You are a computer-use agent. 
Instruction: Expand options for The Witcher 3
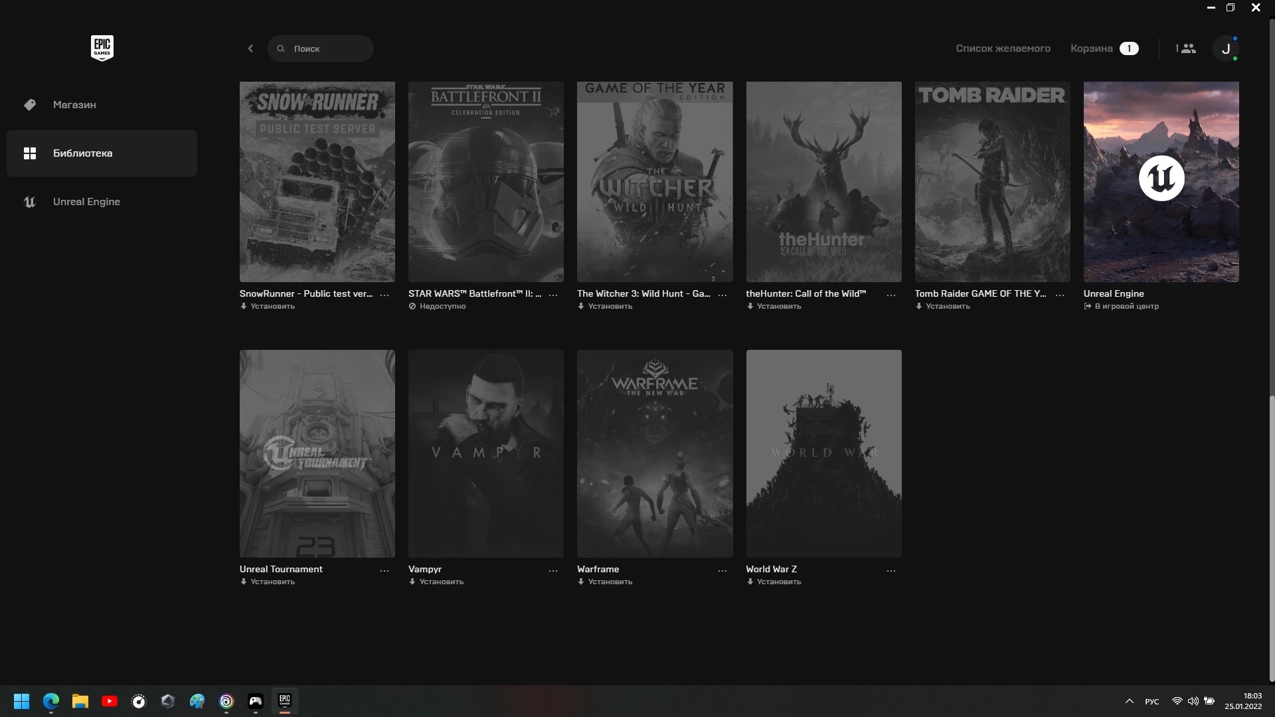[722, 294]
